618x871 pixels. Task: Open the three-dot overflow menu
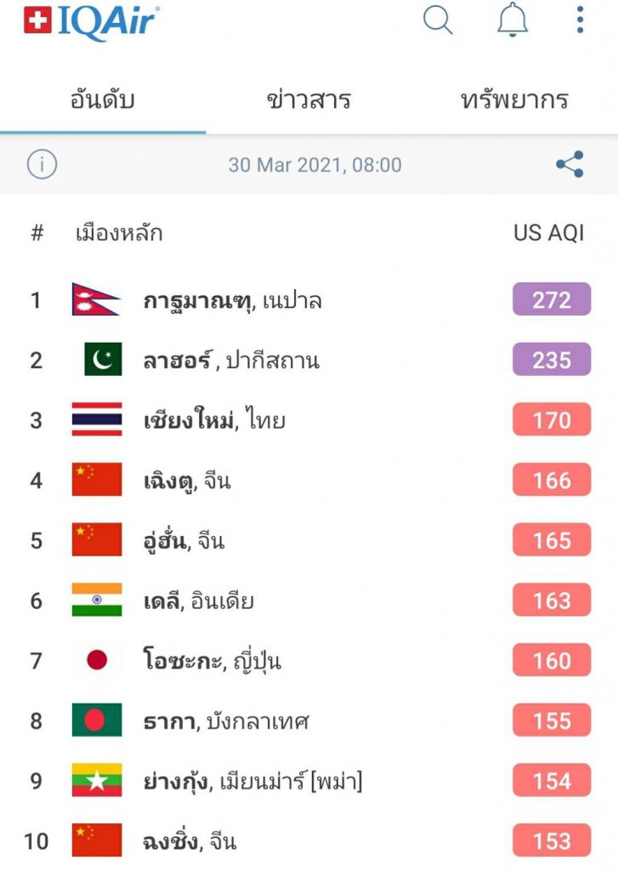click(x=580, y=20)
